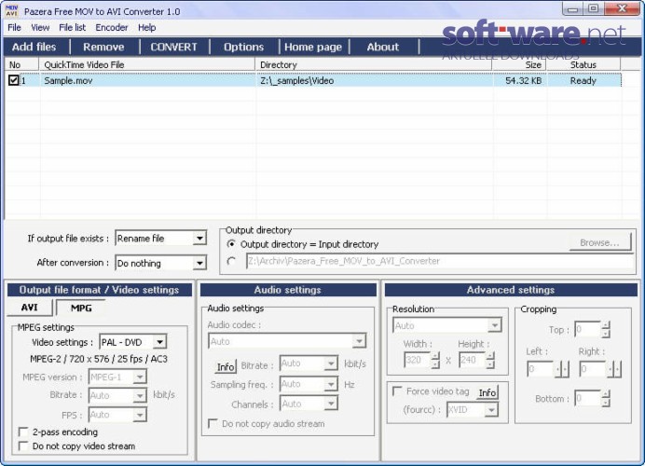Click the Pazera MOV AVI title bar icon

(x=11, y=10)
